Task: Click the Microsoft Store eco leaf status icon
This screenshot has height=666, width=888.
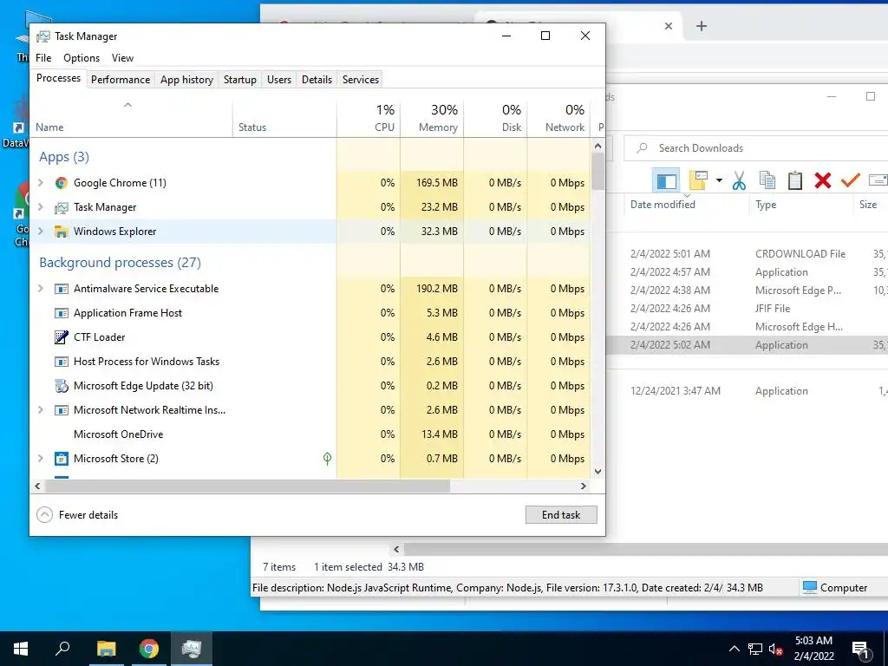Action: pyautogui.click(x=327, y=458)
